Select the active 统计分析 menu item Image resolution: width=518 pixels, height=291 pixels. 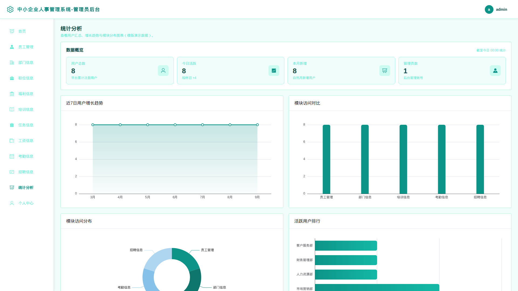[x=27, y=188]
